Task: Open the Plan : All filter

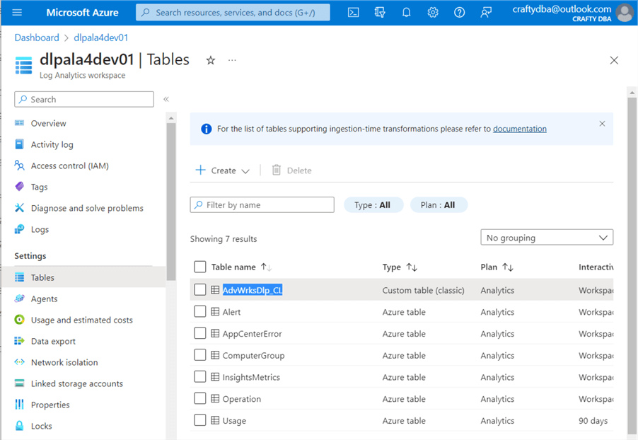Action: (x=439, y=204)
